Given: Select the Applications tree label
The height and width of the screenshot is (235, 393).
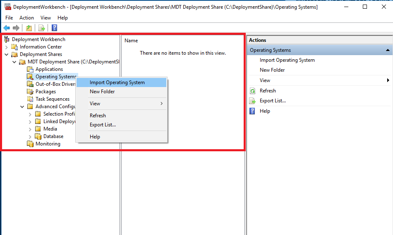Looking at the screenshot, I should (49, 69).
